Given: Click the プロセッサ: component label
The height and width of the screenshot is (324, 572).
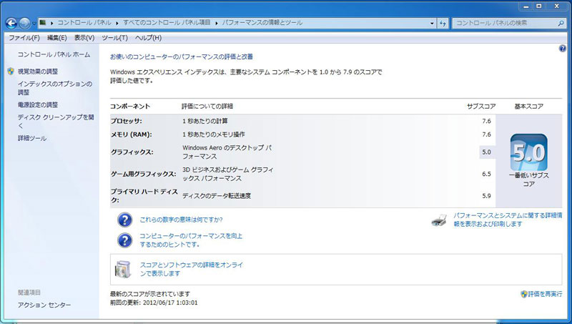Looking at the screenshot, I should pyautogui.click(x=127, y=121).
